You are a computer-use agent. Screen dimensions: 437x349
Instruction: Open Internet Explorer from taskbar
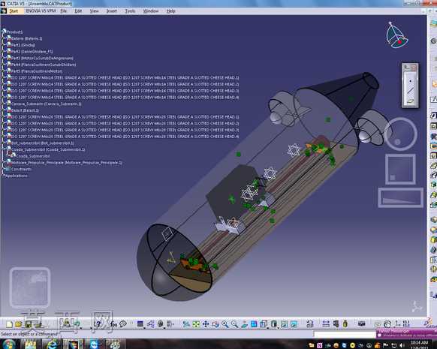(x=53, y=344)
